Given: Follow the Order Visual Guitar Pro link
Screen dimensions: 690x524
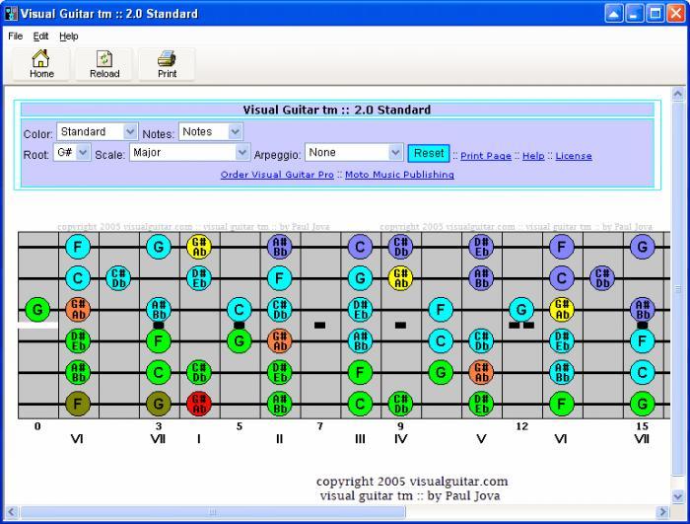Looking at the screenshot, I should (277, 175).
